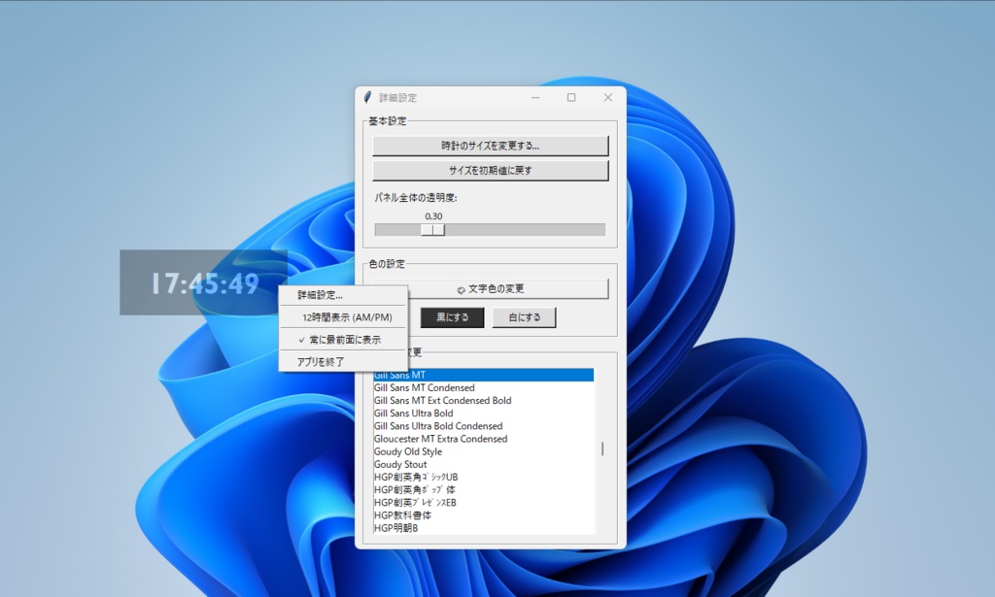Pick the Gill Sans Ultra Bold font
The width and height of the screenshot is (995, 597).
tap(484, 414)
